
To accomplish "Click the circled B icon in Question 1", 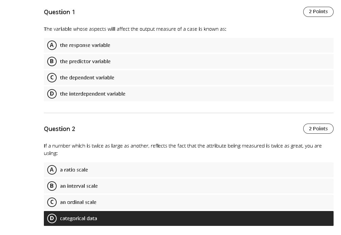I will point(52,61).
